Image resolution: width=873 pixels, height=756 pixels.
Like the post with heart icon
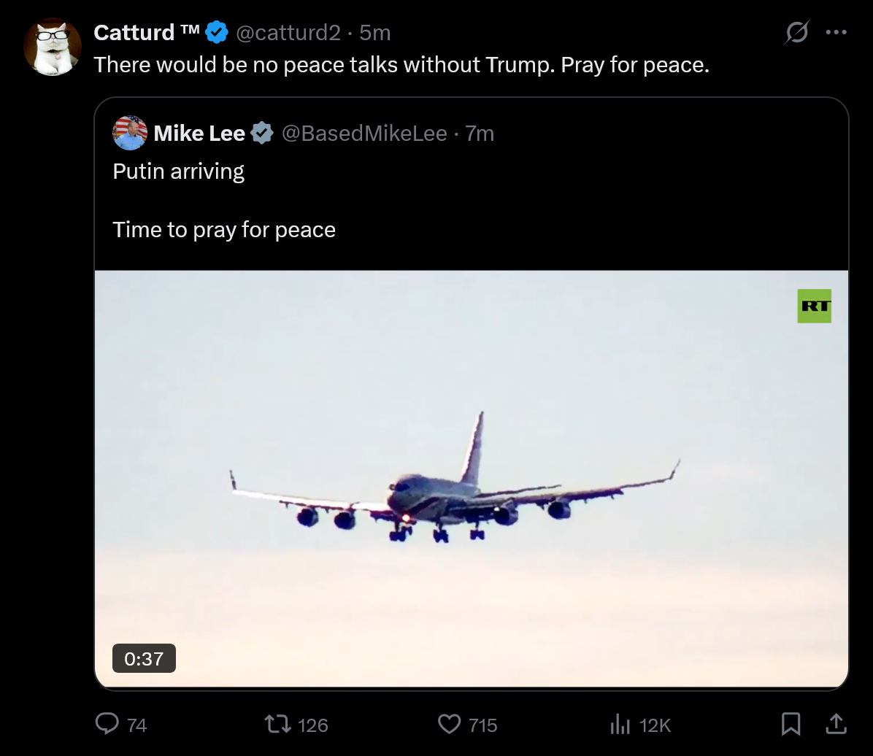tap(449, 724)
